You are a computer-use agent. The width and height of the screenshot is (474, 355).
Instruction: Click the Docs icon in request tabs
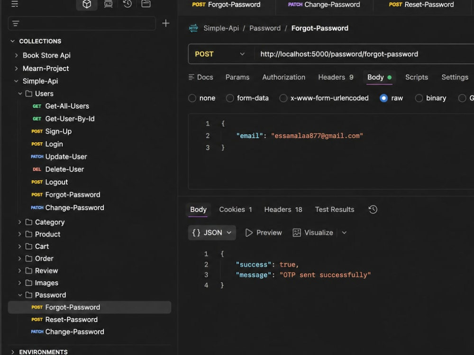[x=191, y=77]
